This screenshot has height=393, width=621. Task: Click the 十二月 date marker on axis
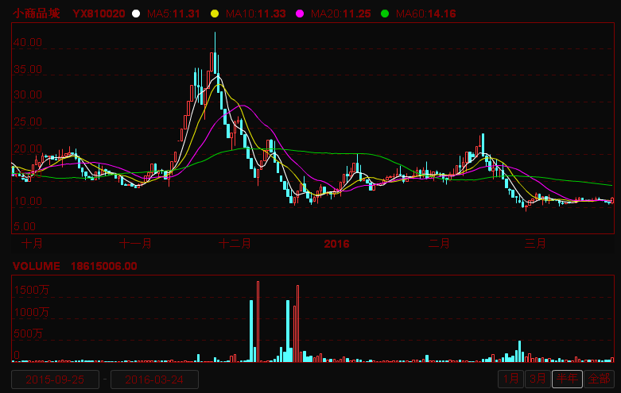coord(235,243)
